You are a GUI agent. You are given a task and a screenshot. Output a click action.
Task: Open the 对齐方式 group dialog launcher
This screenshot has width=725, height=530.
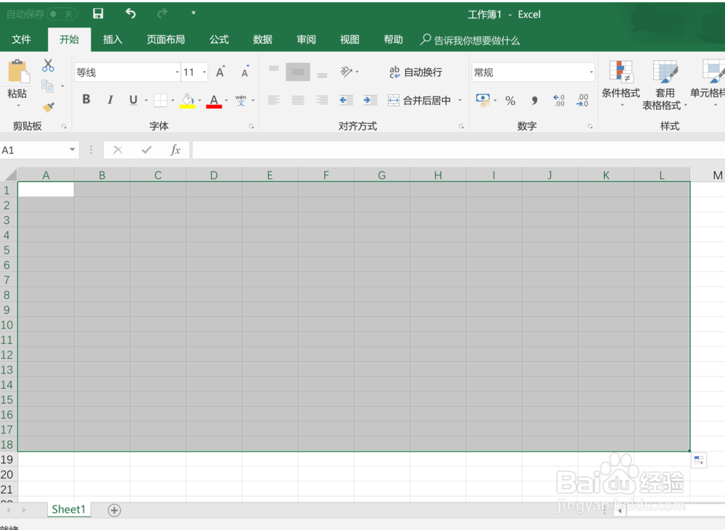(x=461, y=126)
